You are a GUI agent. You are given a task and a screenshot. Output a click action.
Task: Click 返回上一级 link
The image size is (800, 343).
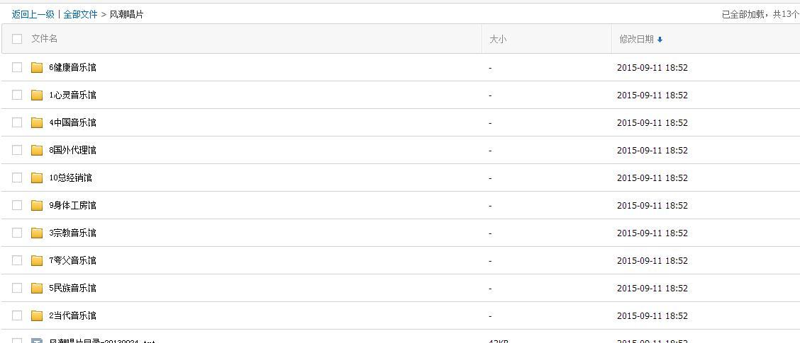pos(33,14)
